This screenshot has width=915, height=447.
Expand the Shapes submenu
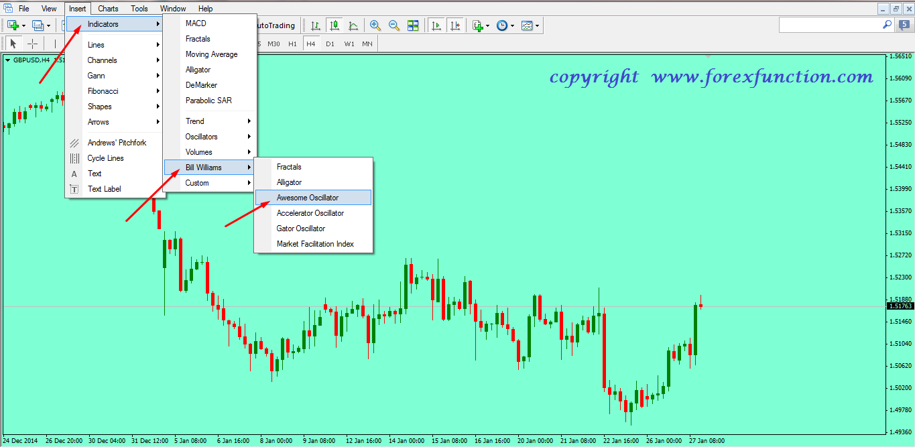115,107
